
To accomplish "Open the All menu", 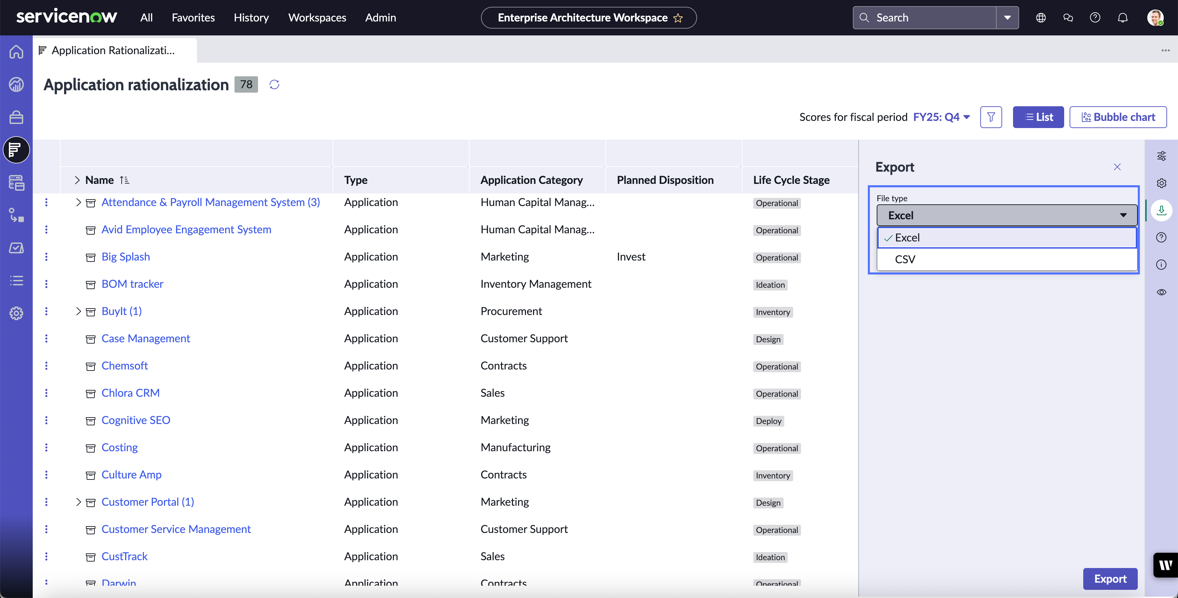I will [x=146, y=18].
